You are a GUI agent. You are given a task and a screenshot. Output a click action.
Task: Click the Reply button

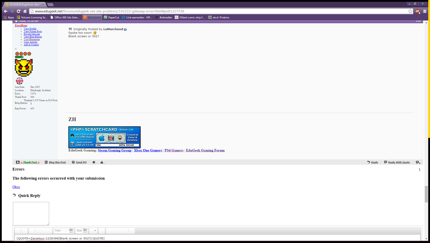pyautogui.click(x=373, y=162)
